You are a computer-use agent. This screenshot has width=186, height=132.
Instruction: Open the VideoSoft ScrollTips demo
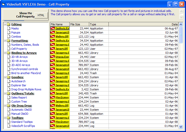[x=23, y=126]
